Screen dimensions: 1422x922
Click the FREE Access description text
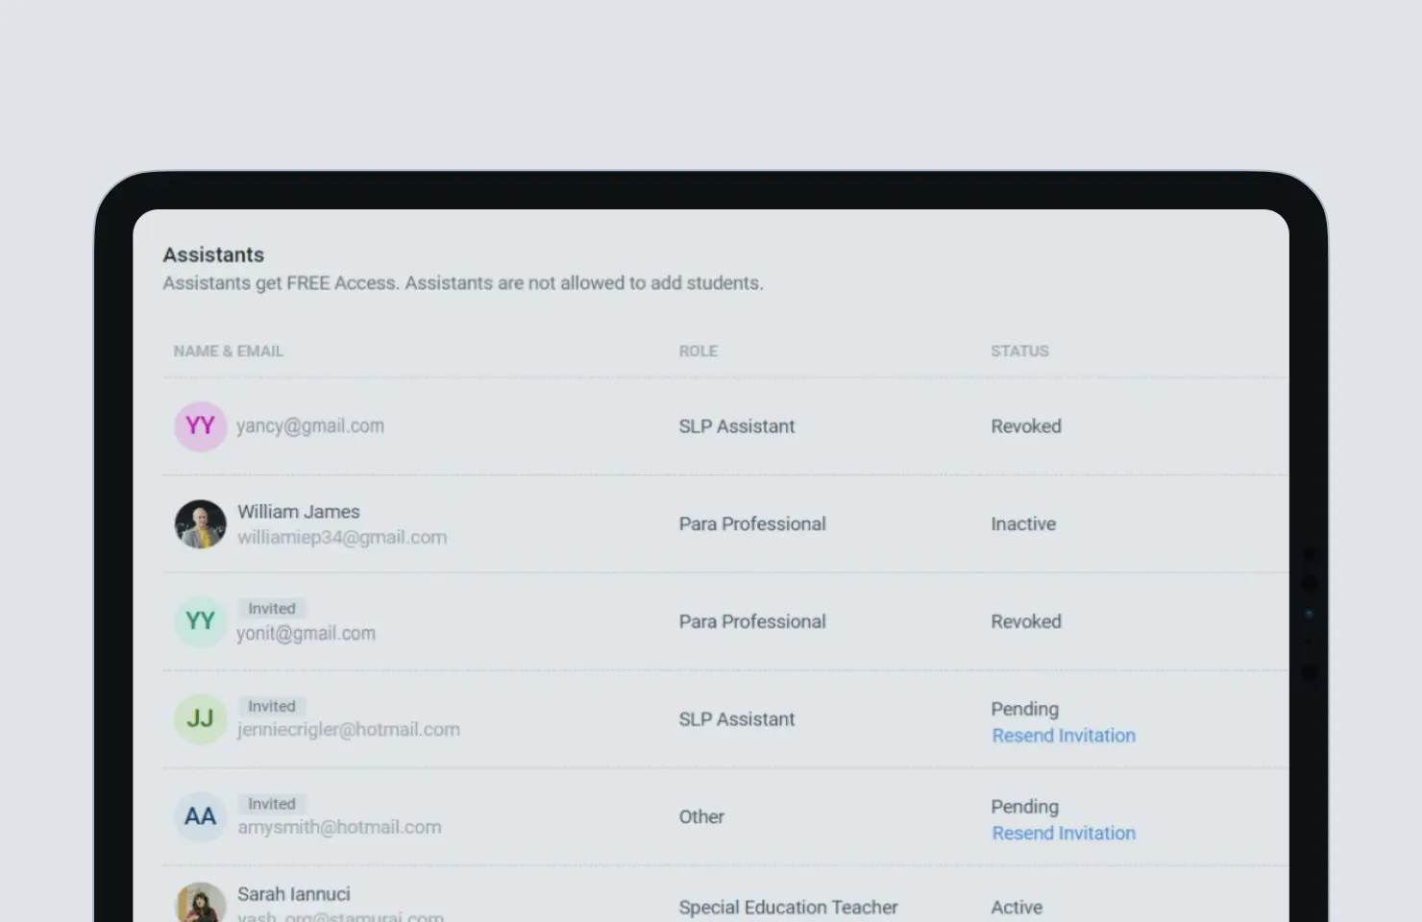[463, 283]
